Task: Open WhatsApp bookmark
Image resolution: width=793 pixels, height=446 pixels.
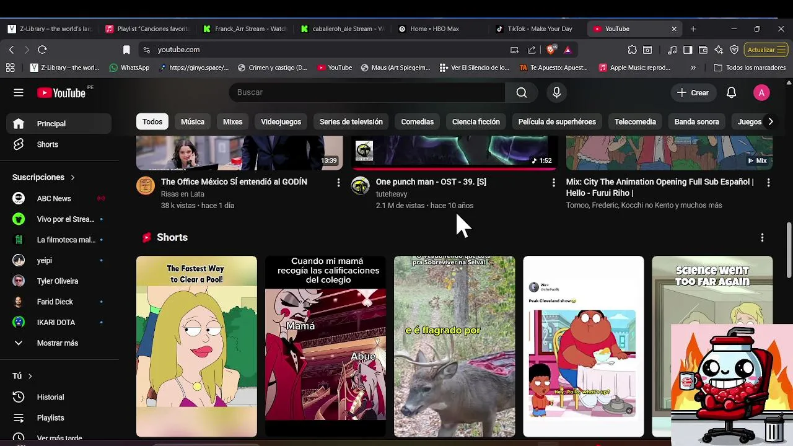Action: [x=129, y=68]
